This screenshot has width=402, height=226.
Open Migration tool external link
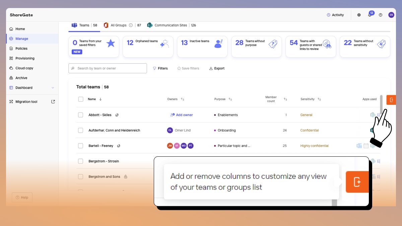coord(53,101)
